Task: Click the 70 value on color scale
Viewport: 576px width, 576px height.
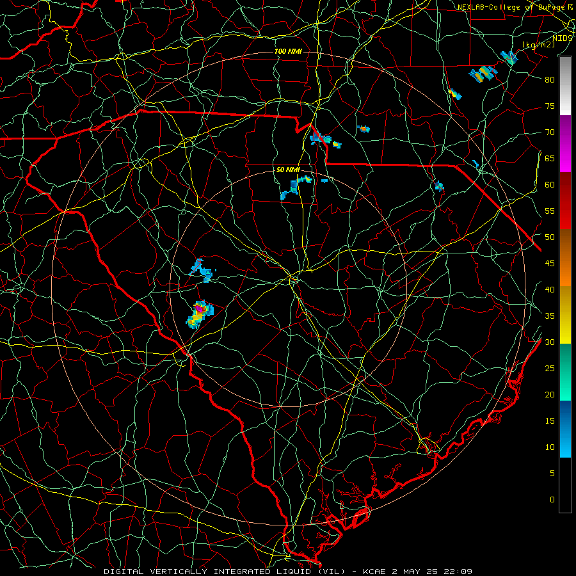Action: [550, 132]
